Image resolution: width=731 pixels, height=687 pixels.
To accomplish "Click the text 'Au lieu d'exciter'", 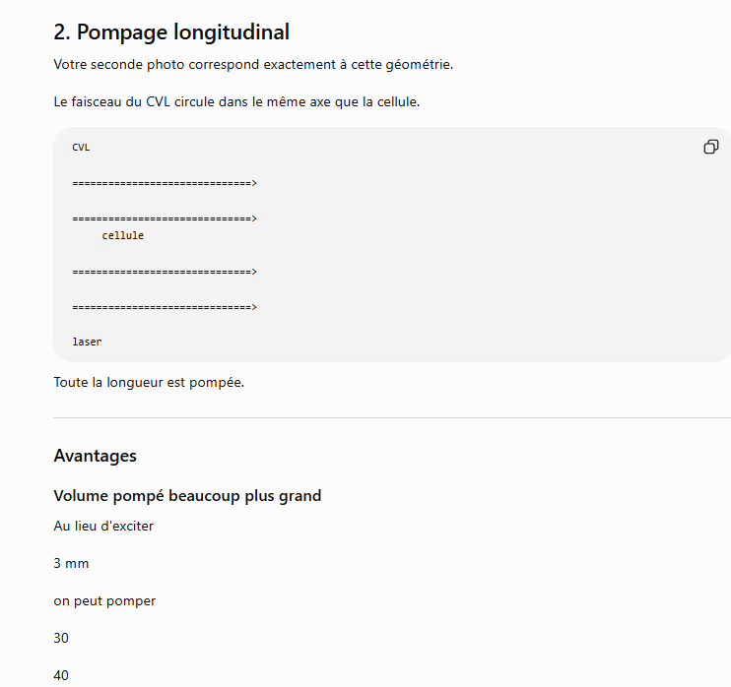I will [103, 526].
